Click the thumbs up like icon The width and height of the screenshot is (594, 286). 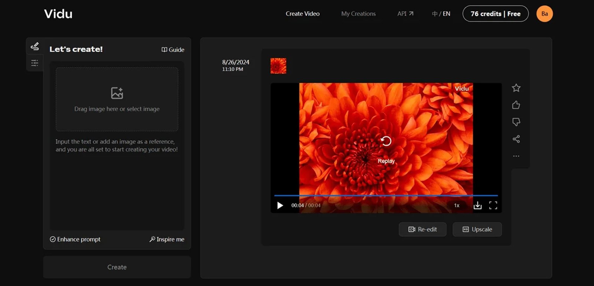click(516, 105)
